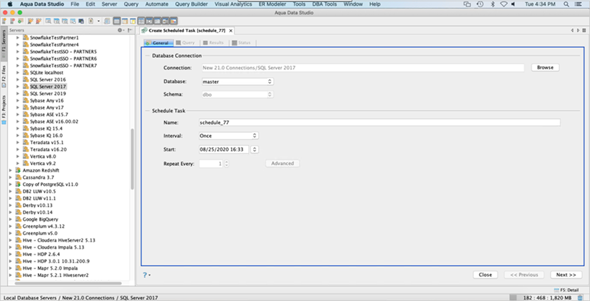Open the Apple menu
This screenshot has width=590, height=301.
tap(10, 4)
